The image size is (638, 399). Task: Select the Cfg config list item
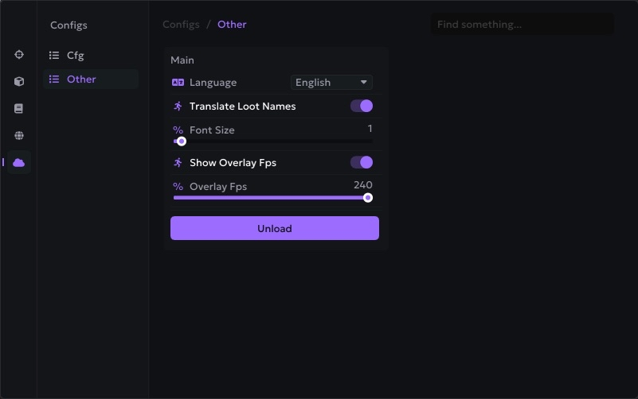coord(75,56)
